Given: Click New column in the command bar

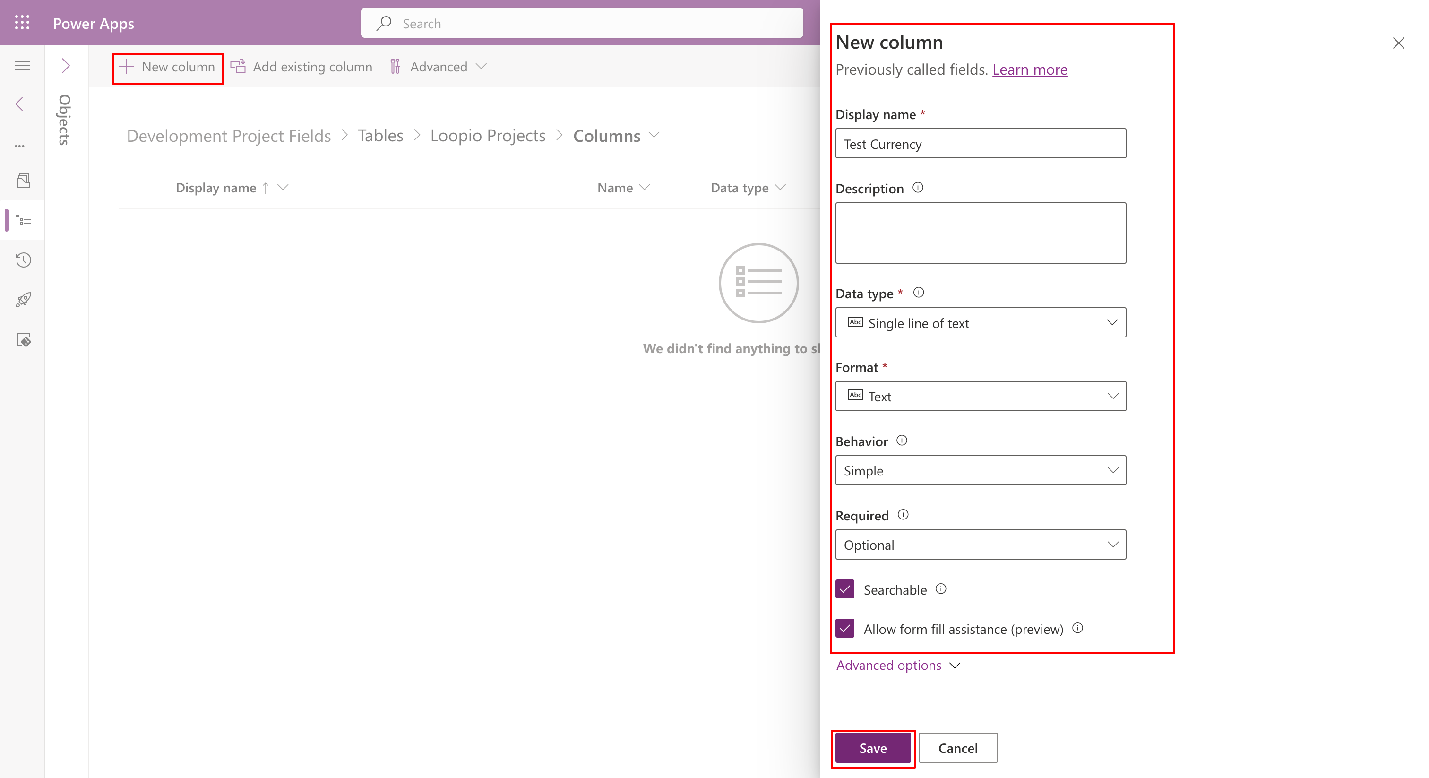Looking at the screenshot, I should point(168,67).
